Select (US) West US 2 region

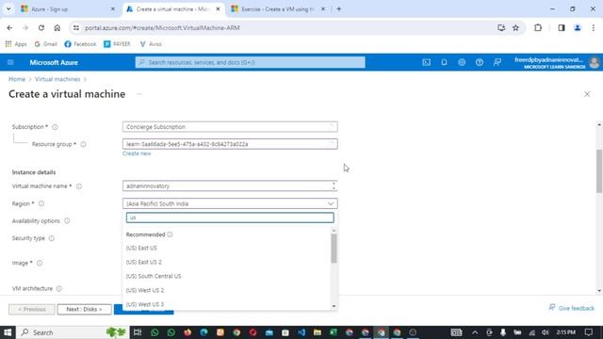[x=226, y=290]
